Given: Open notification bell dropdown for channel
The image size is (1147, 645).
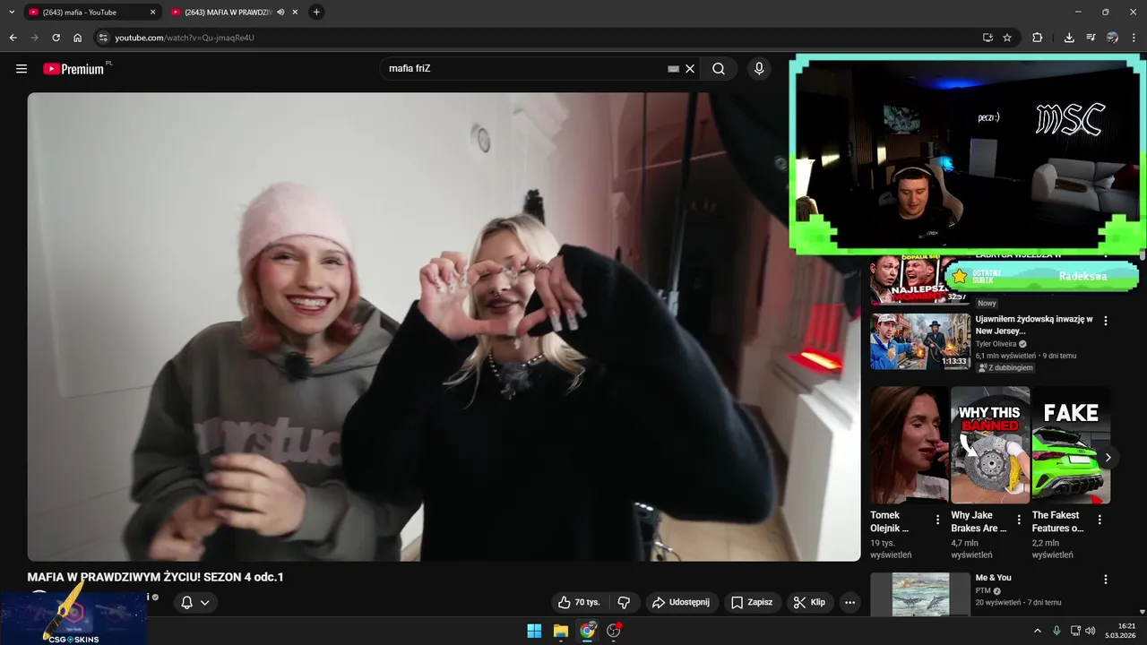Looking at the screenshot, I should [195, 602].
